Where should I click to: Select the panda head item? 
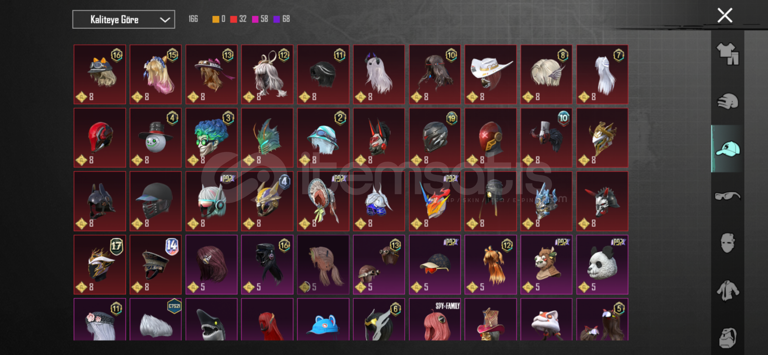click(602, 264)
